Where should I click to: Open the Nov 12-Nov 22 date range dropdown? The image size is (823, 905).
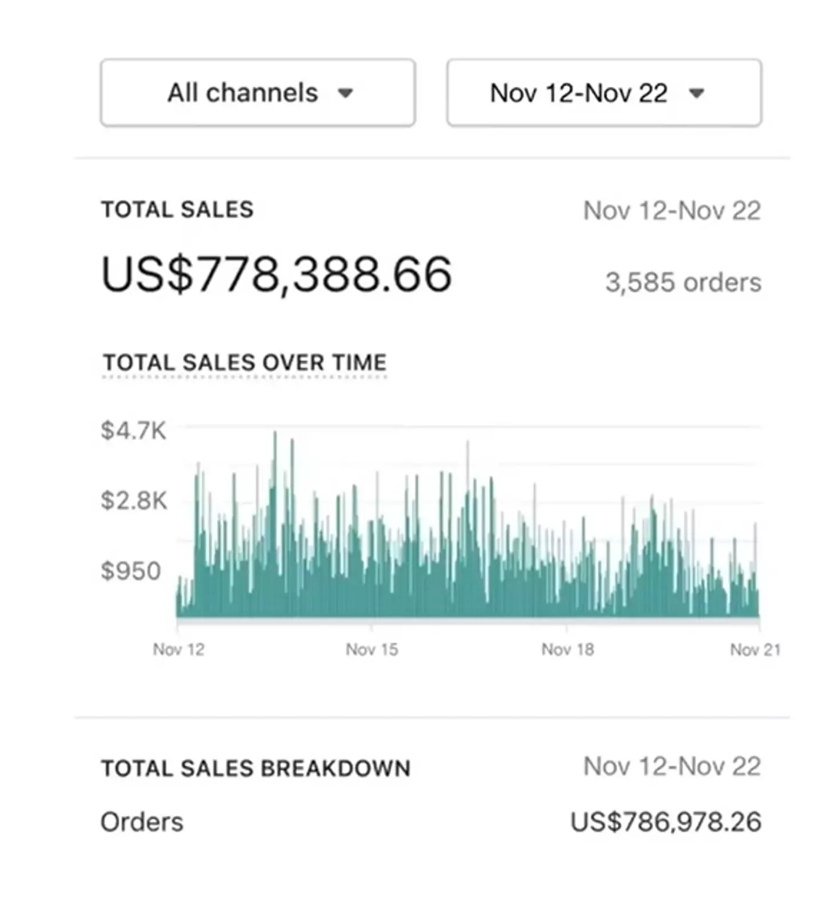pos(604,93)
